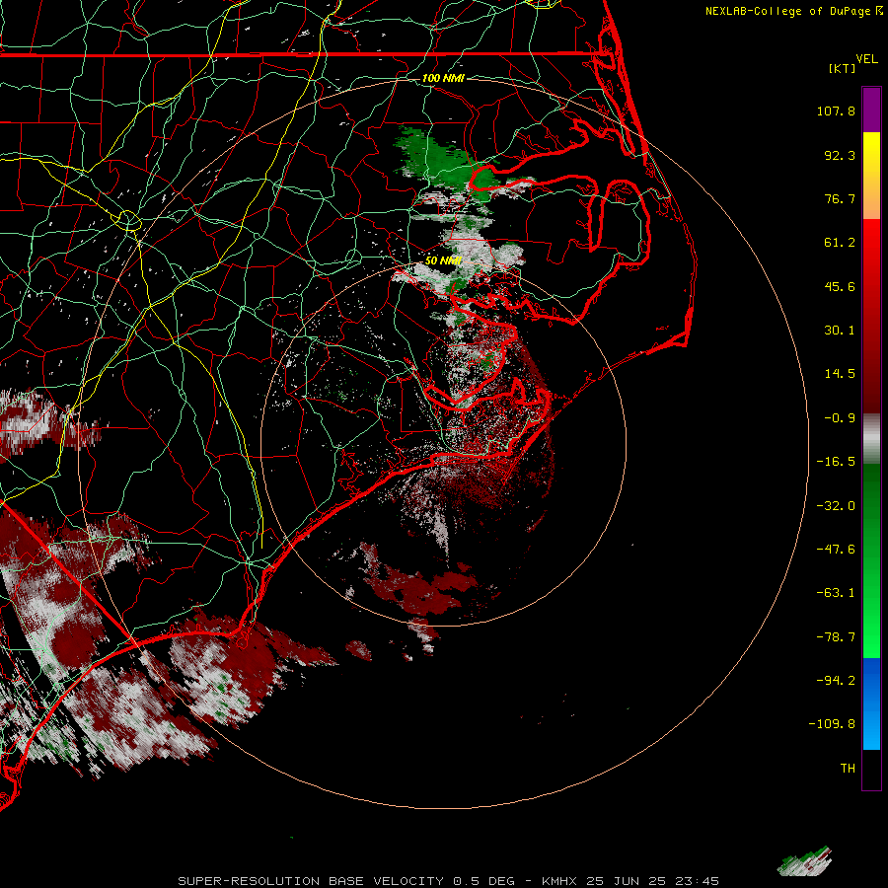Select the 92.3 scale value

[840, 155]
